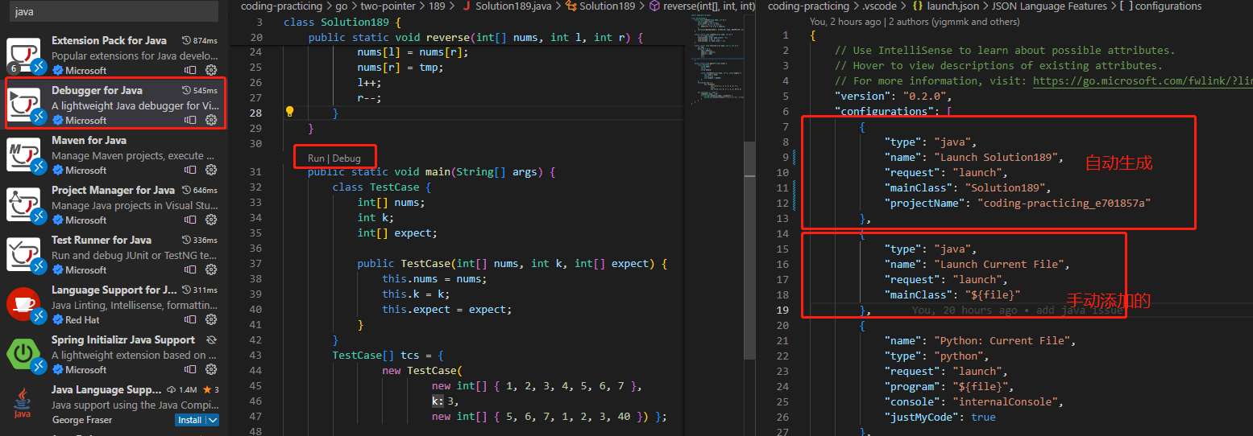Click the icon left of the gear on Maven for Java
Viewport: 1253px width, 436px height.
click(191, 170)
